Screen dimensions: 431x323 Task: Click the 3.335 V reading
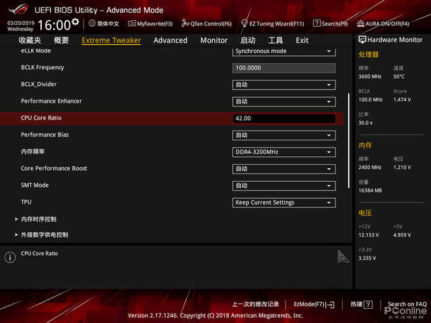(367, 258)
